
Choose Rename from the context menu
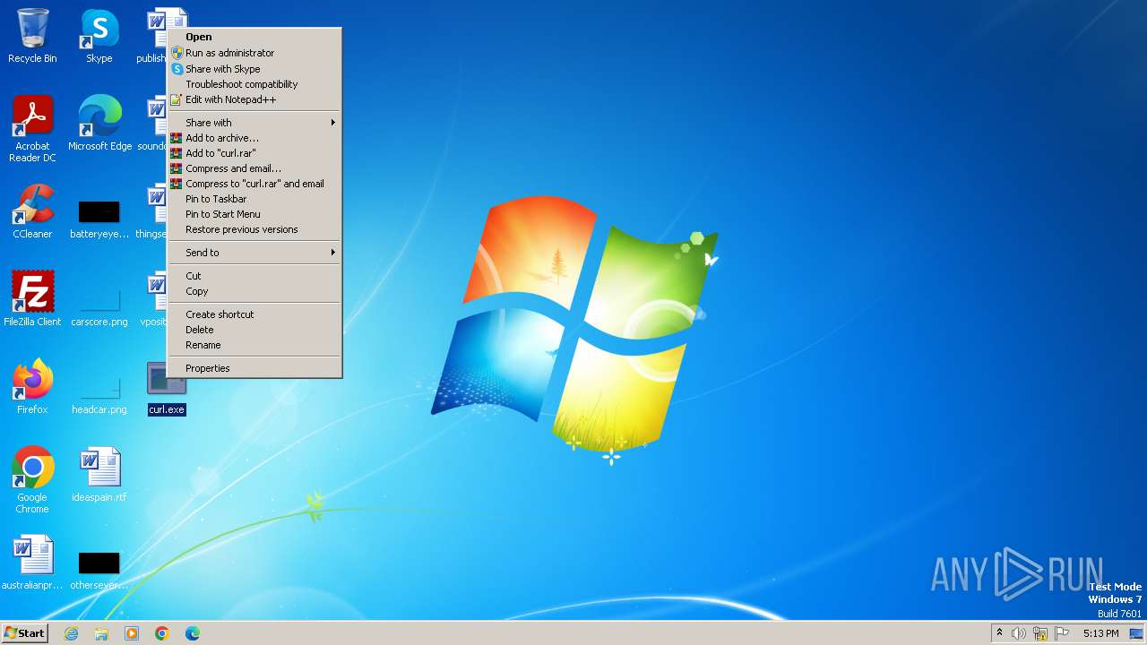pyautogui.click(x=254, y=345)
